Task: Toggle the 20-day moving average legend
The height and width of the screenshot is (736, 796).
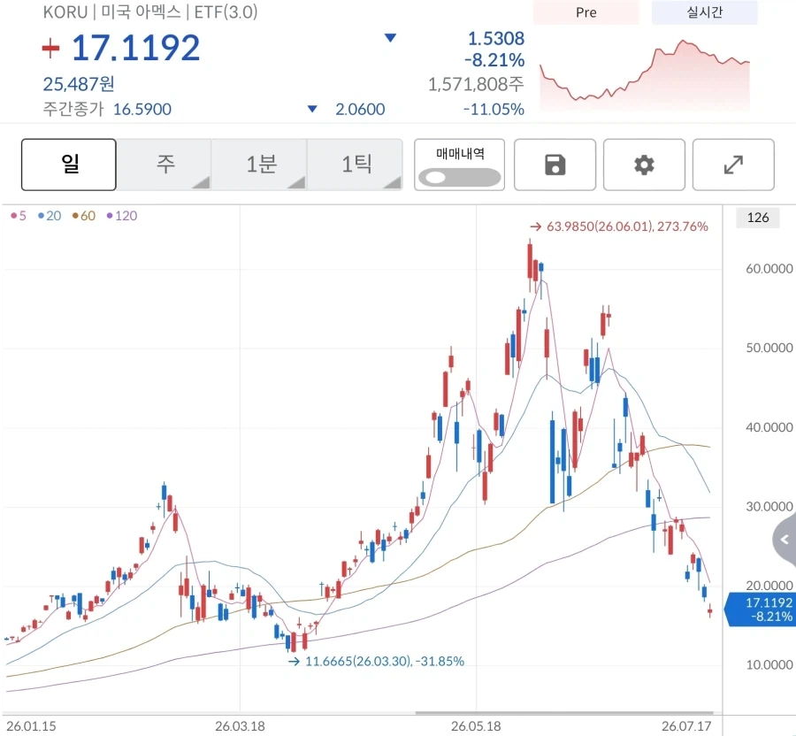Action: pos(50,216)
